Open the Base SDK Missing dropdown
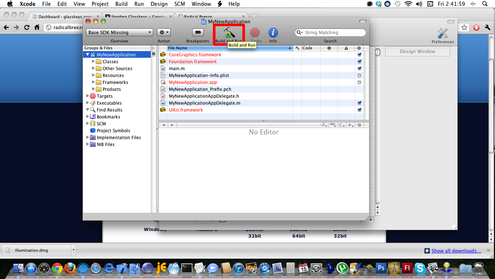The image size is (495, 279). pyautogui.click(x=119, y=32)
